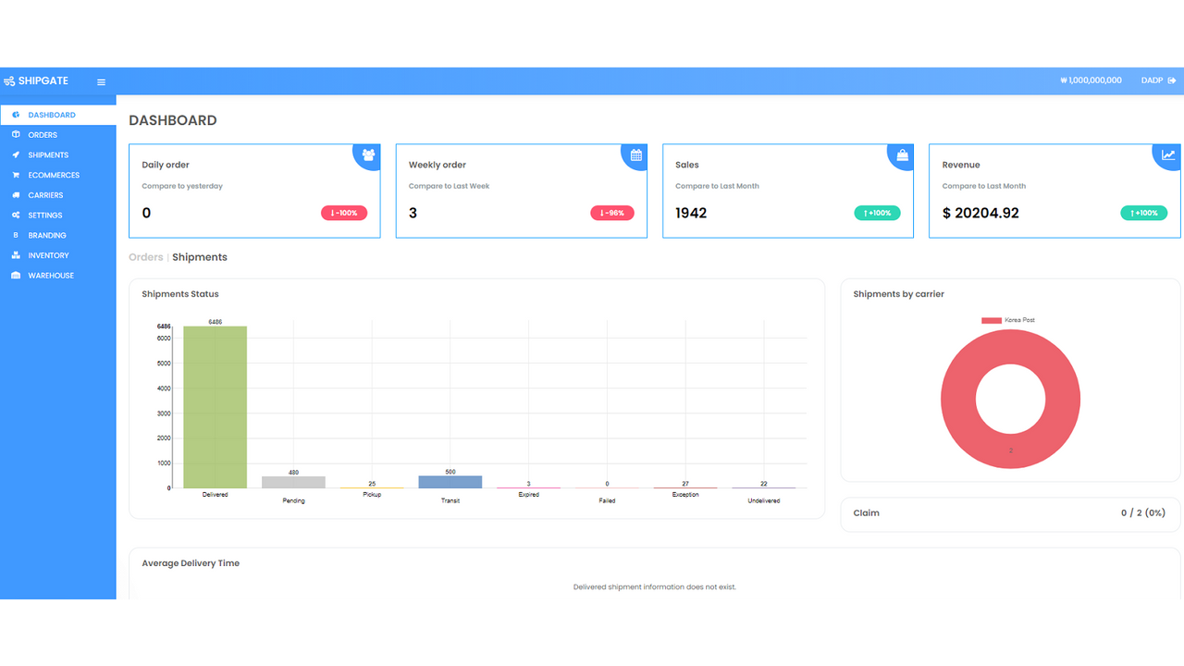Select the Shipments tab label

(x=199, y=256)
